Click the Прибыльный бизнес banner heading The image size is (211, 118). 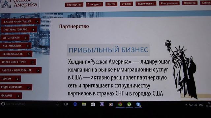tap(108, 50)
